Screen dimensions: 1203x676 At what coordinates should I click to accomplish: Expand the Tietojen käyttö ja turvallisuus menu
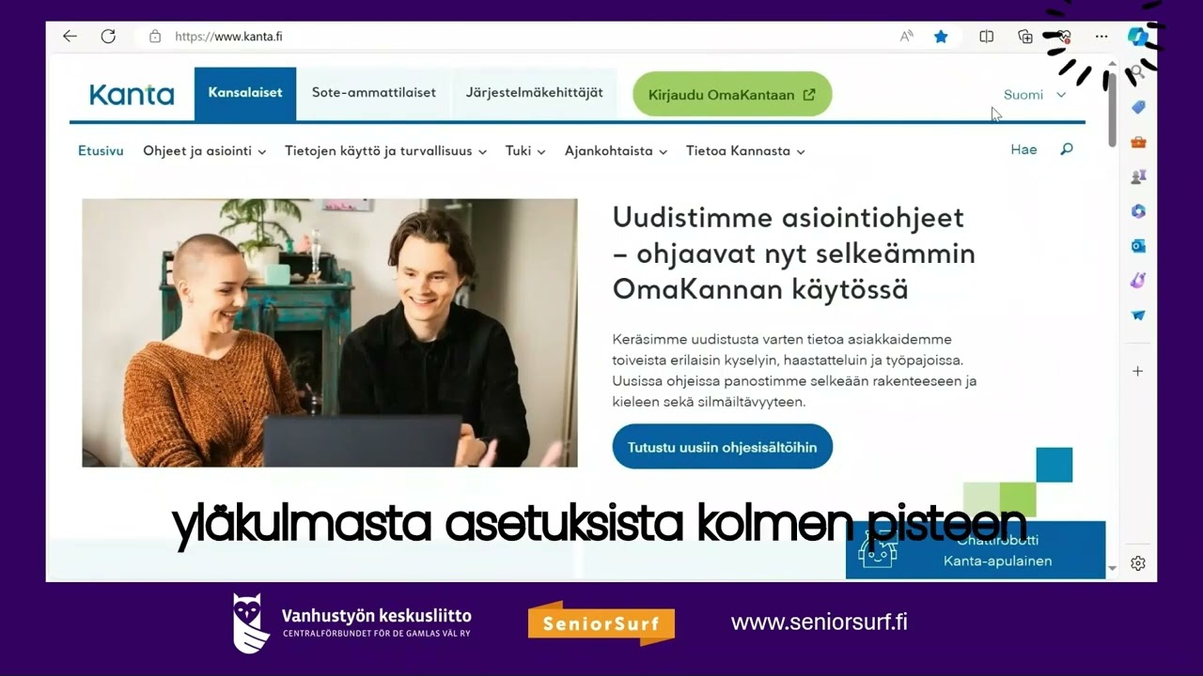[385, 150]
